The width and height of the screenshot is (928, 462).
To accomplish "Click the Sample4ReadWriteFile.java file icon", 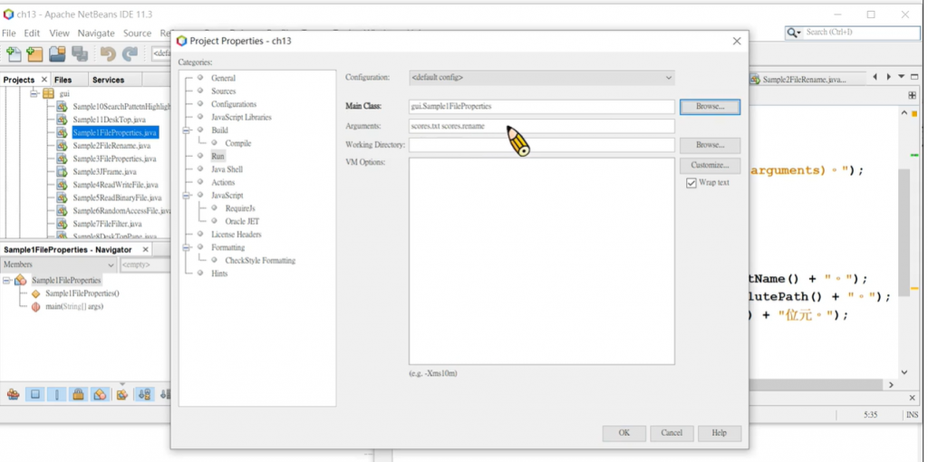I will (62, 185).
